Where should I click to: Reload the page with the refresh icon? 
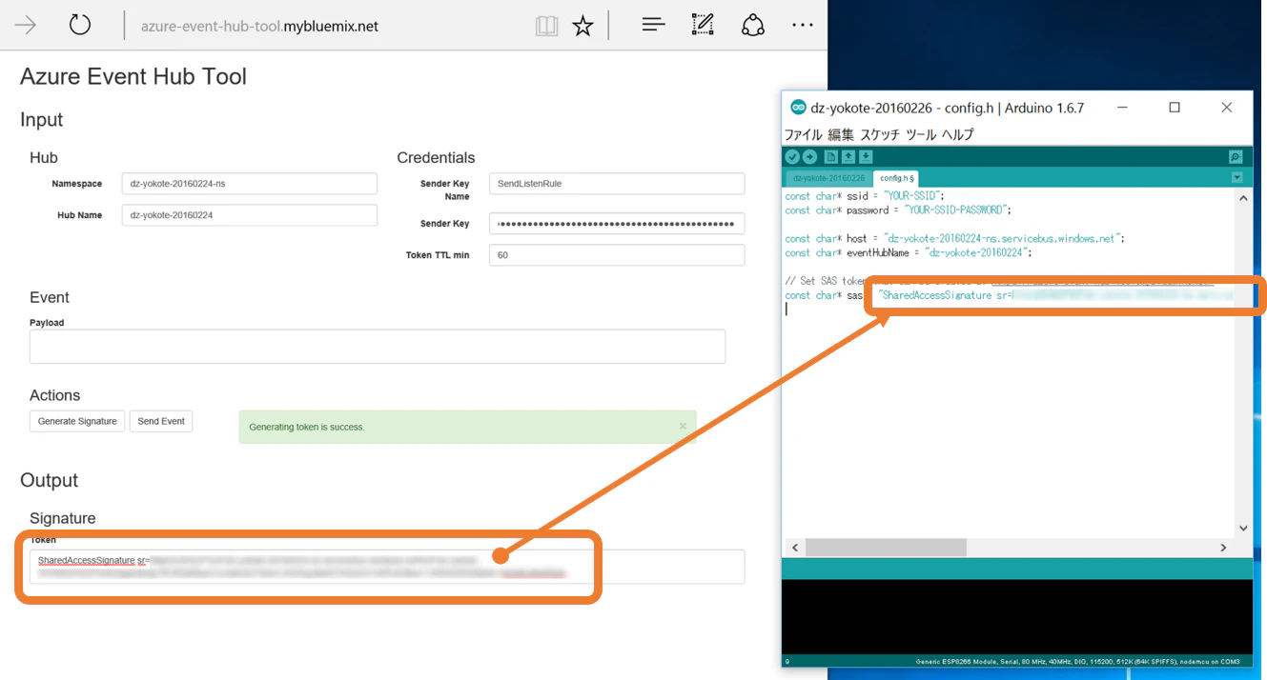80,25
